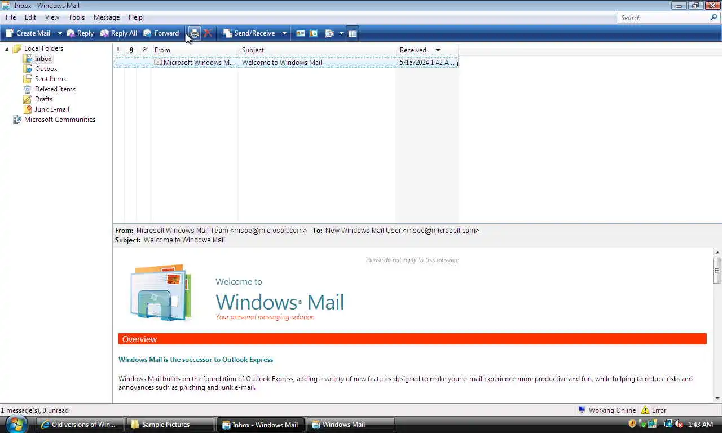Click the 1:43 AM system clock

[x=701, y=425]
